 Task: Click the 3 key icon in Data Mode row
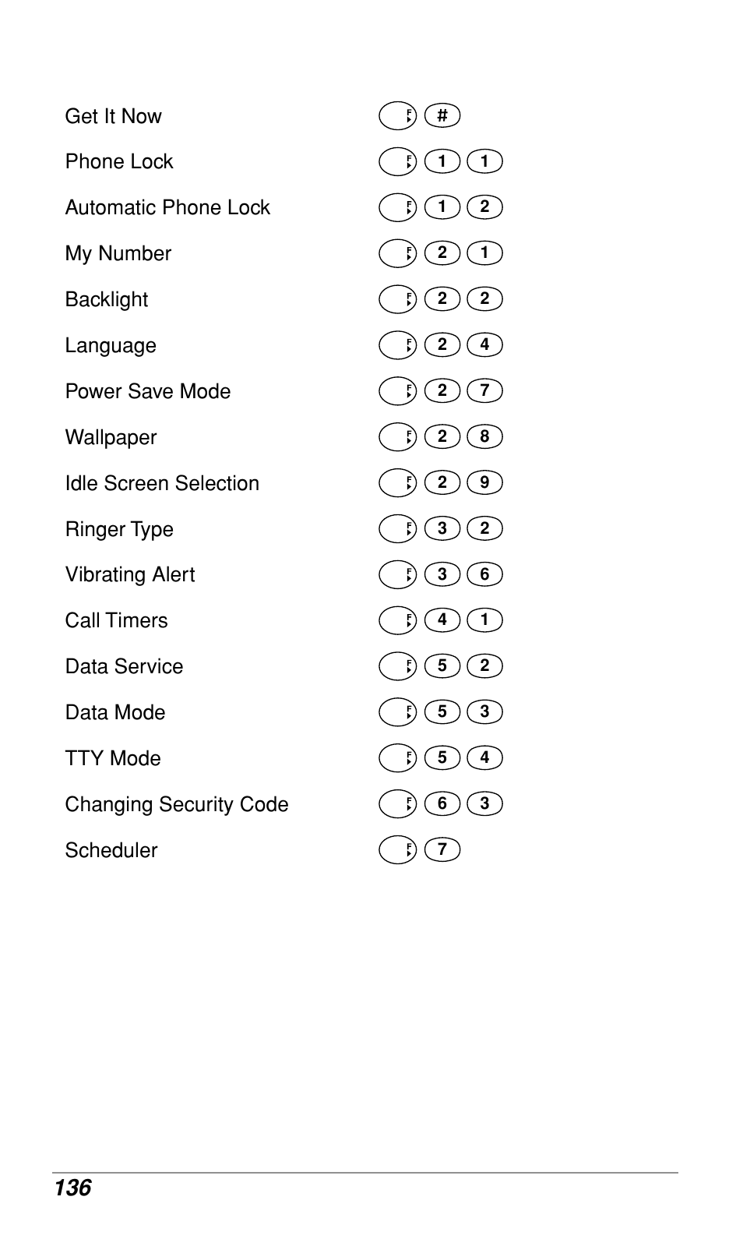484,711
